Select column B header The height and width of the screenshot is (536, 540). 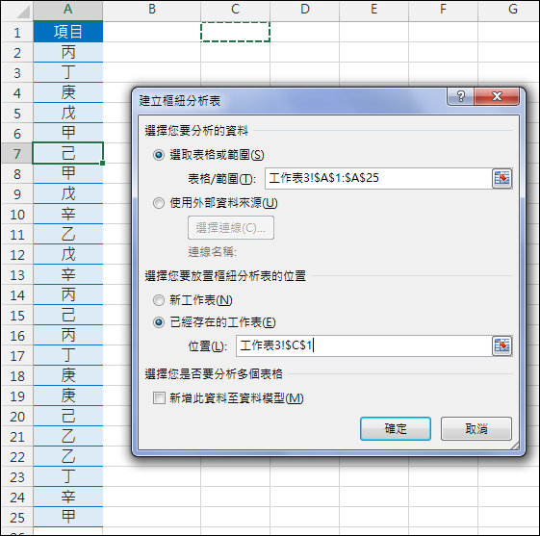151,10
